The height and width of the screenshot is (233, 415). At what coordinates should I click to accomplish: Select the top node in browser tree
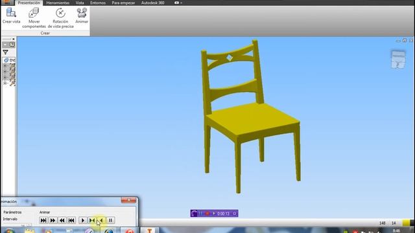click(x=10, y=60)
